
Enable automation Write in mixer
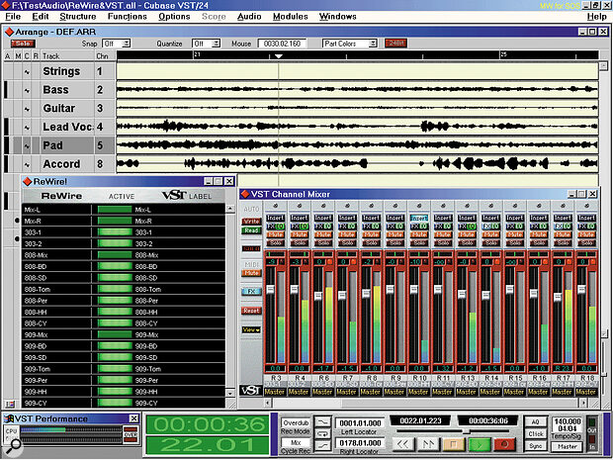point(251,221)
